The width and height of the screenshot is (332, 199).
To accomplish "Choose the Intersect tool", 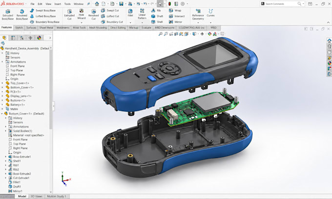I will 177,16.
